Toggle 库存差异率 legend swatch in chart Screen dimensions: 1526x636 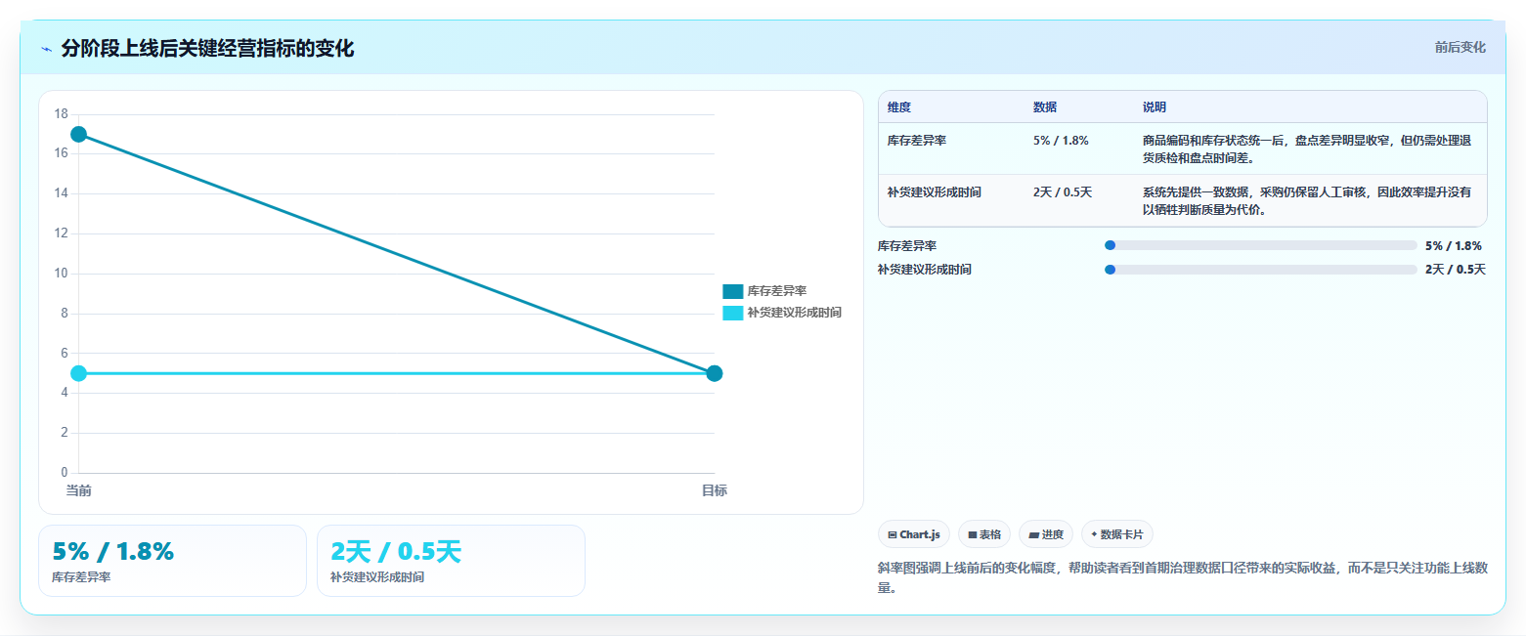(x=732, y=291)
